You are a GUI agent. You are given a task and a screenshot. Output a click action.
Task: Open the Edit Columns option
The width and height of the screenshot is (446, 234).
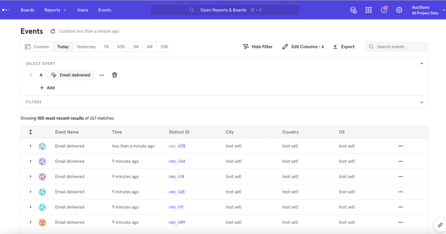(x=303, y=47)
